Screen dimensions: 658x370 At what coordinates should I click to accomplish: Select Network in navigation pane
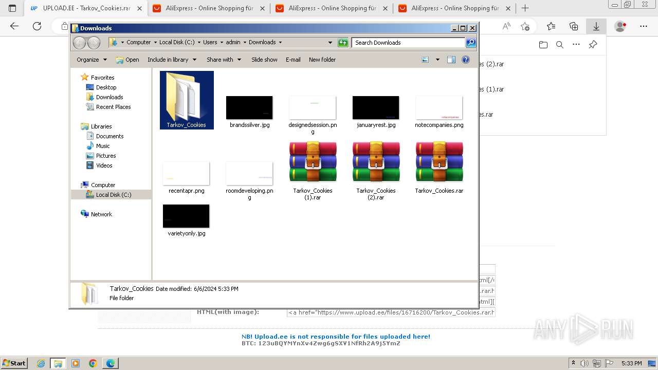pos(101,214)
